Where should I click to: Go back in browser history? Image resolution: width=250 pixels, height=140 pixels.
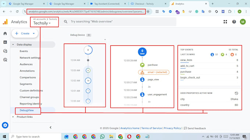[4, 11]
